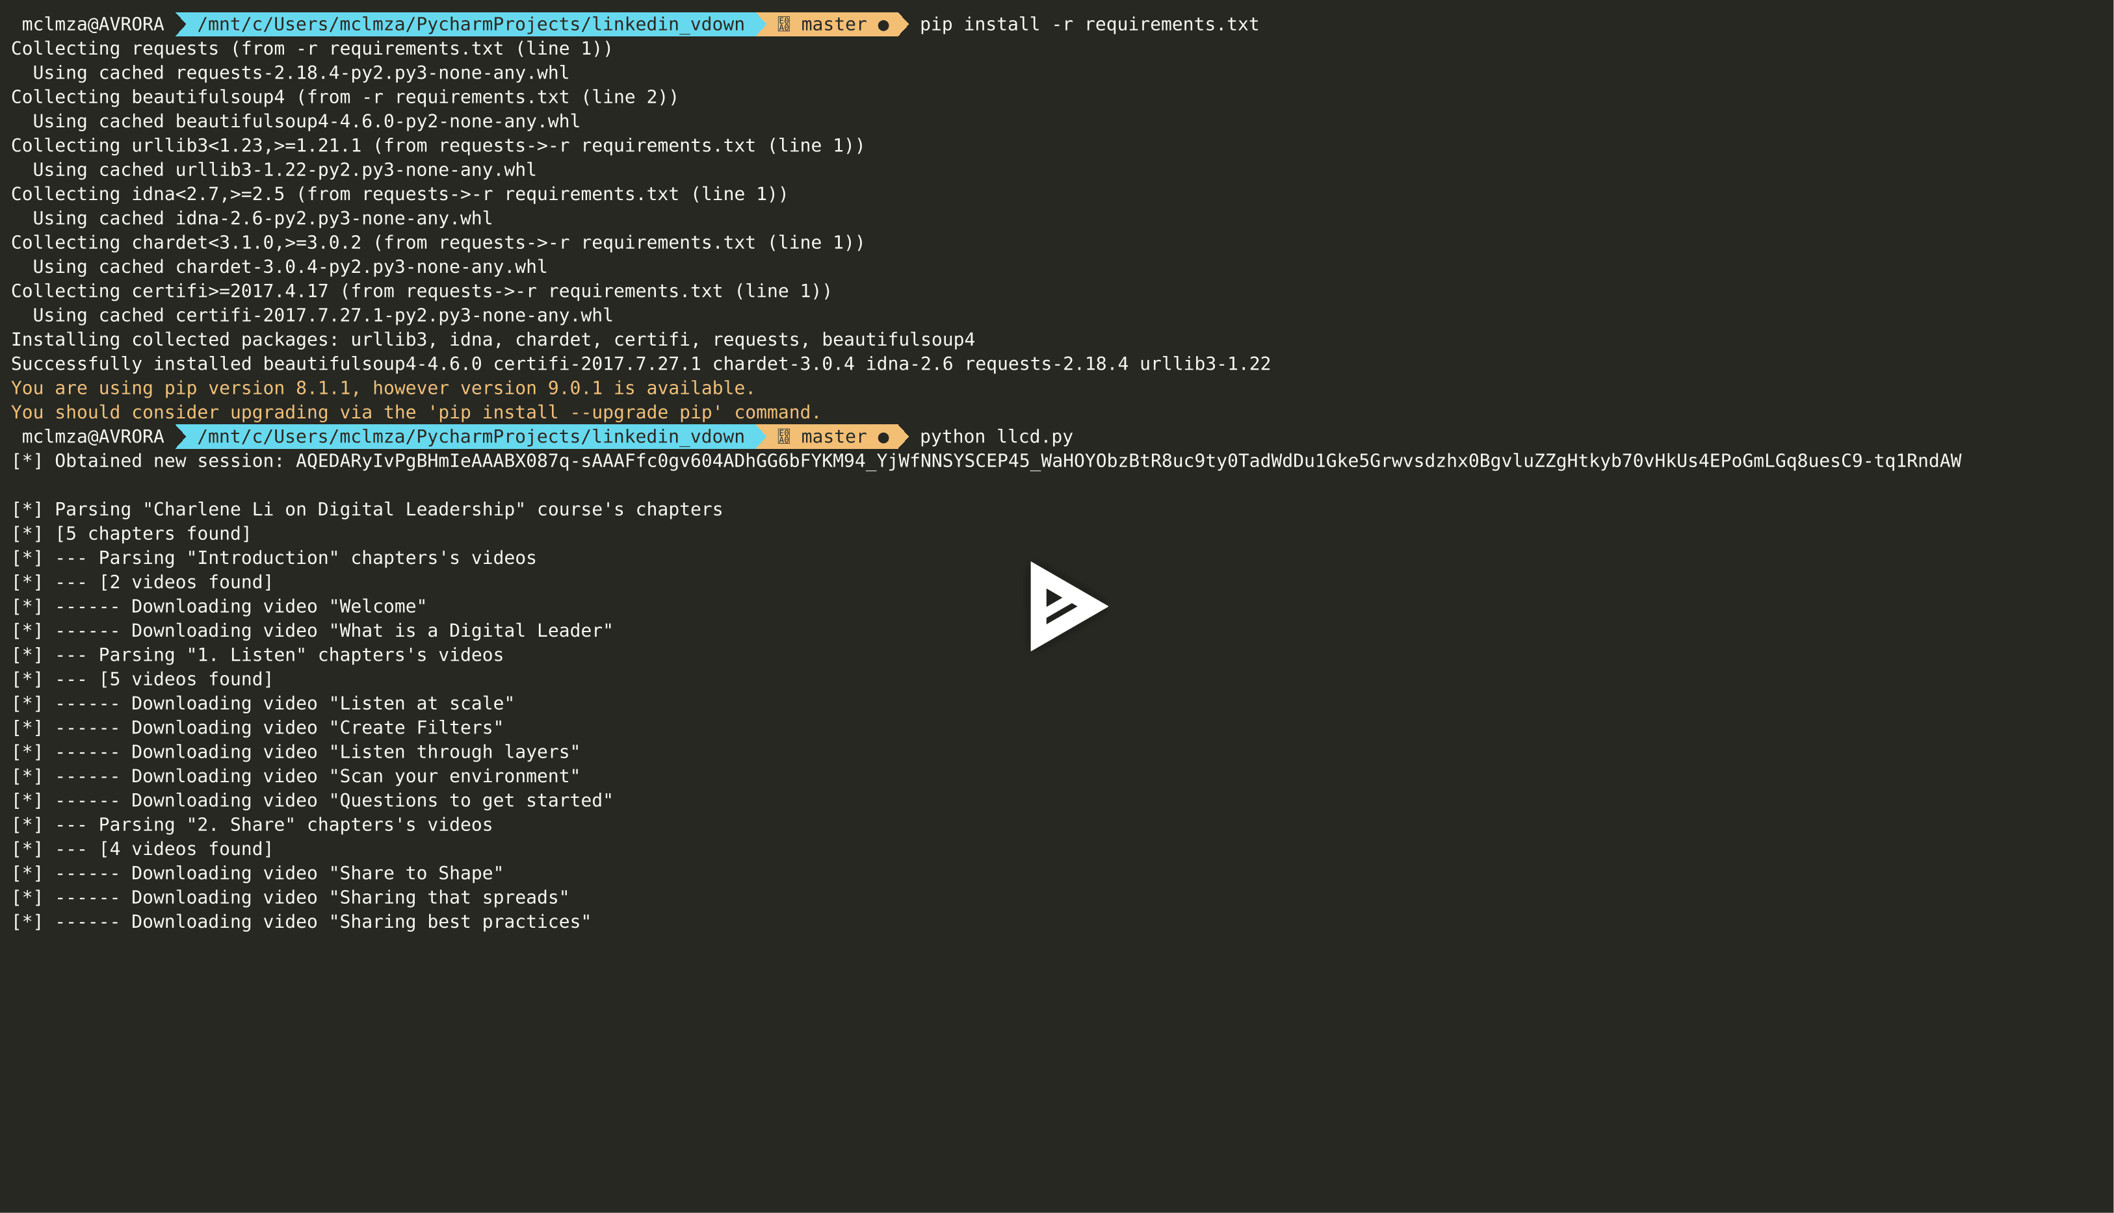The width and height of the screenshot is (2114, 1213).
Task: Click the Parsing "2. Share" chapters line
Action: tap(252, 824)
